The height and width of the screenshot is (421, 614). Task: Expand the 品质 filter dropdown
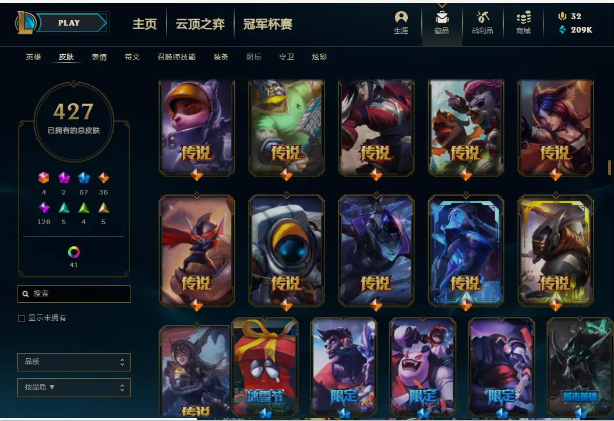(73, 362)
